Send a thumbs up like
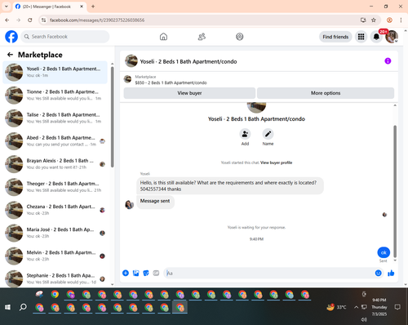 pos(391,273)
